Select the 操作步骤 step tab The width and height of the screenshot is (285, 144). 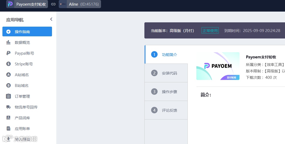[166, 92]
